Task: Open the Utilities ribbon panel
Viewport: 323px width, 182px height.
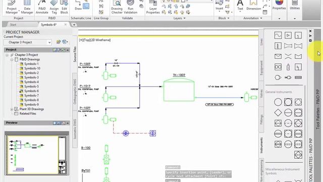Action: click(295, 6)
